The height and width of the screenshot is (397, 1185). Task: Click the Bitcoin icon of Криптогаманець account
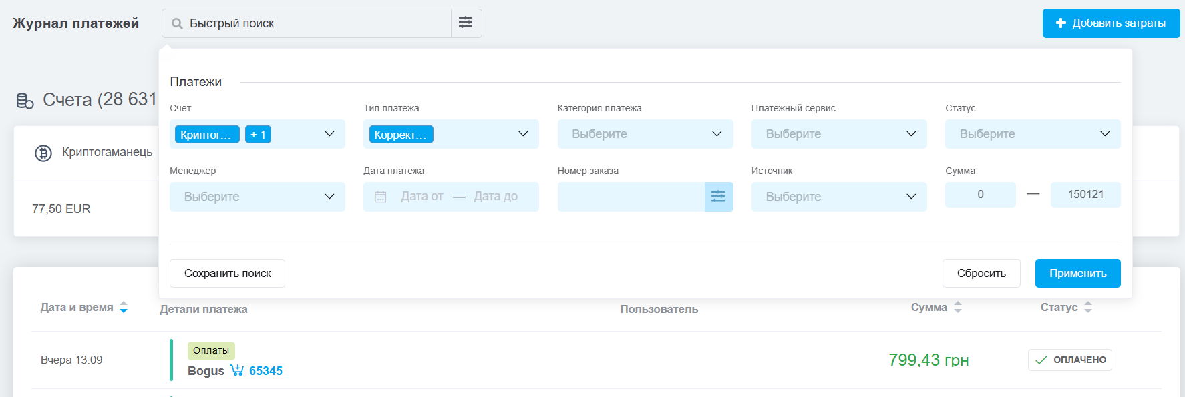click(43, 153)
